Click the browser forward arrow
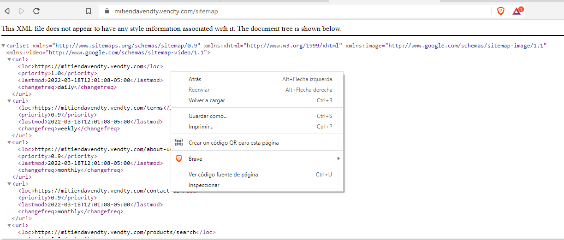564x240 pixels. coord(22,11)
